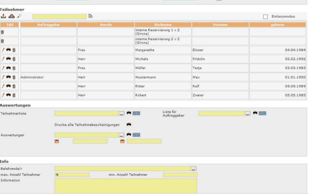309x195 pixels.
Task: Click the geboren column header
Action: (277, 25)
